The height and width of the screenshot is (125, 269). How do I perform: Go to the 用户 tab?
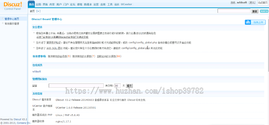tap(59, 4)
